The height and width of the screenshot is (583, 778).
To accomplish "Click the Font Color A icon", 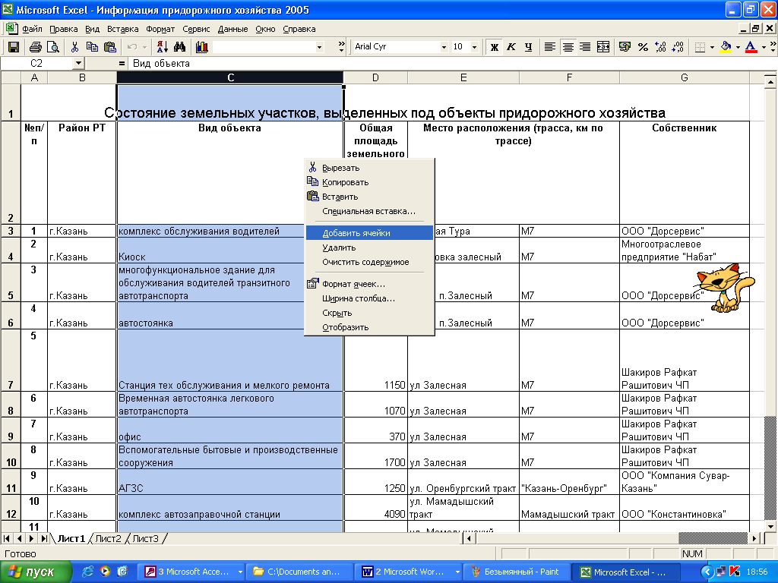I will [751, 47].
